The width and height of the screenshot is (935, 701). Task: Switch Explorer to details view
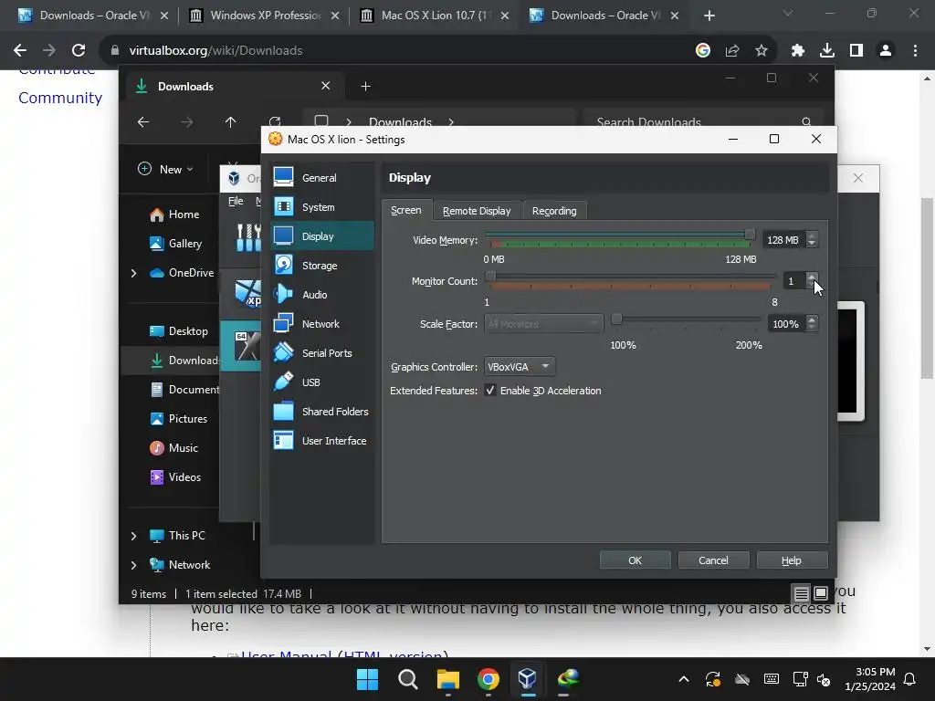coord(802,593)
